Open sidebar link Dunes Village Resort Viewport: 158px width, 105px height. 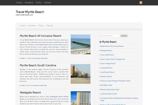pos(108,64)
